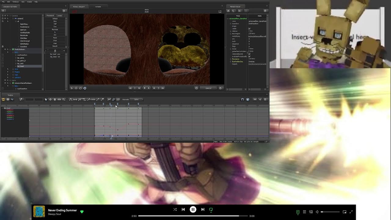This screenshot has width=391, height=220.
Task: Open the Windows menu
Action: coord(16,2)
